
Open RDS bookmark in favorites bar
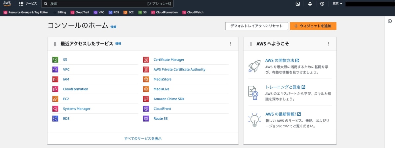click(114, 12)
